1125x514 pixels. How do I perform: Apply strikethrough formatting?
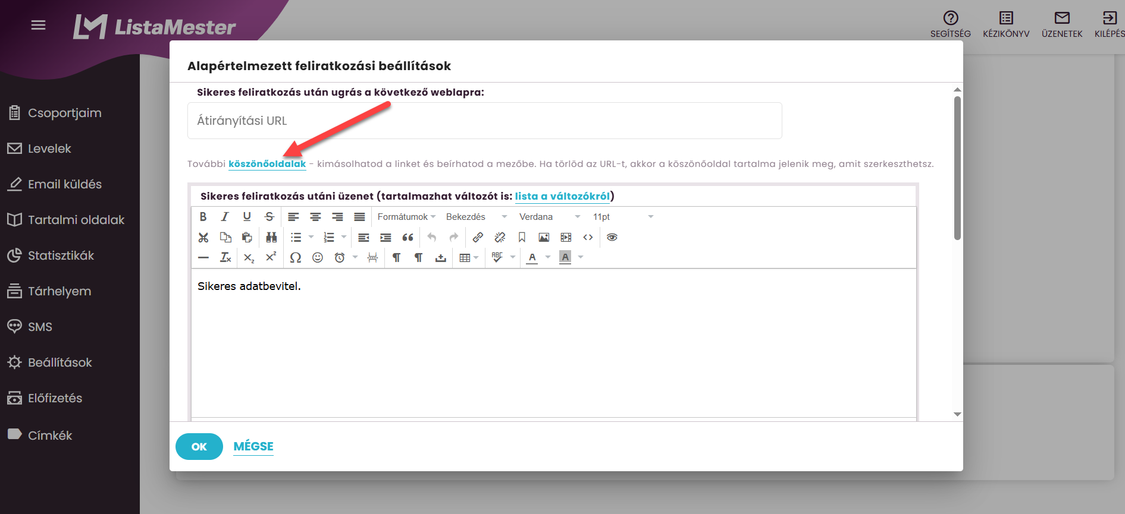pyautogui.click(x=269, y=217)
